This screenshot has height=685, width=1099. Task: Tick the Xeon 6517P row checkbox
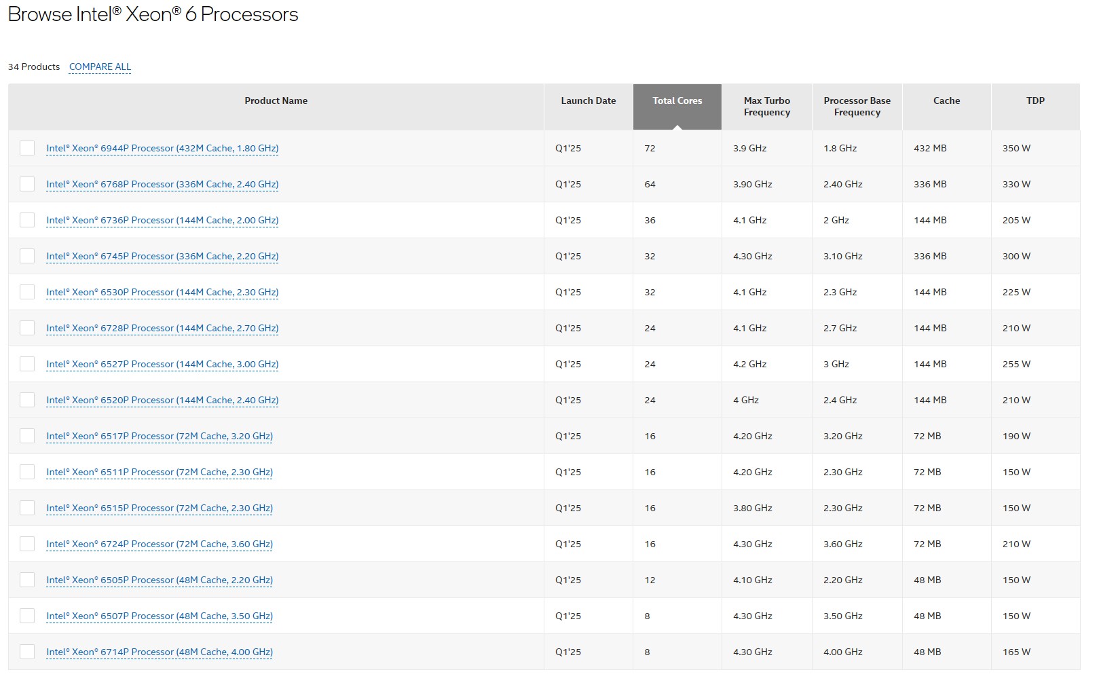27,436
